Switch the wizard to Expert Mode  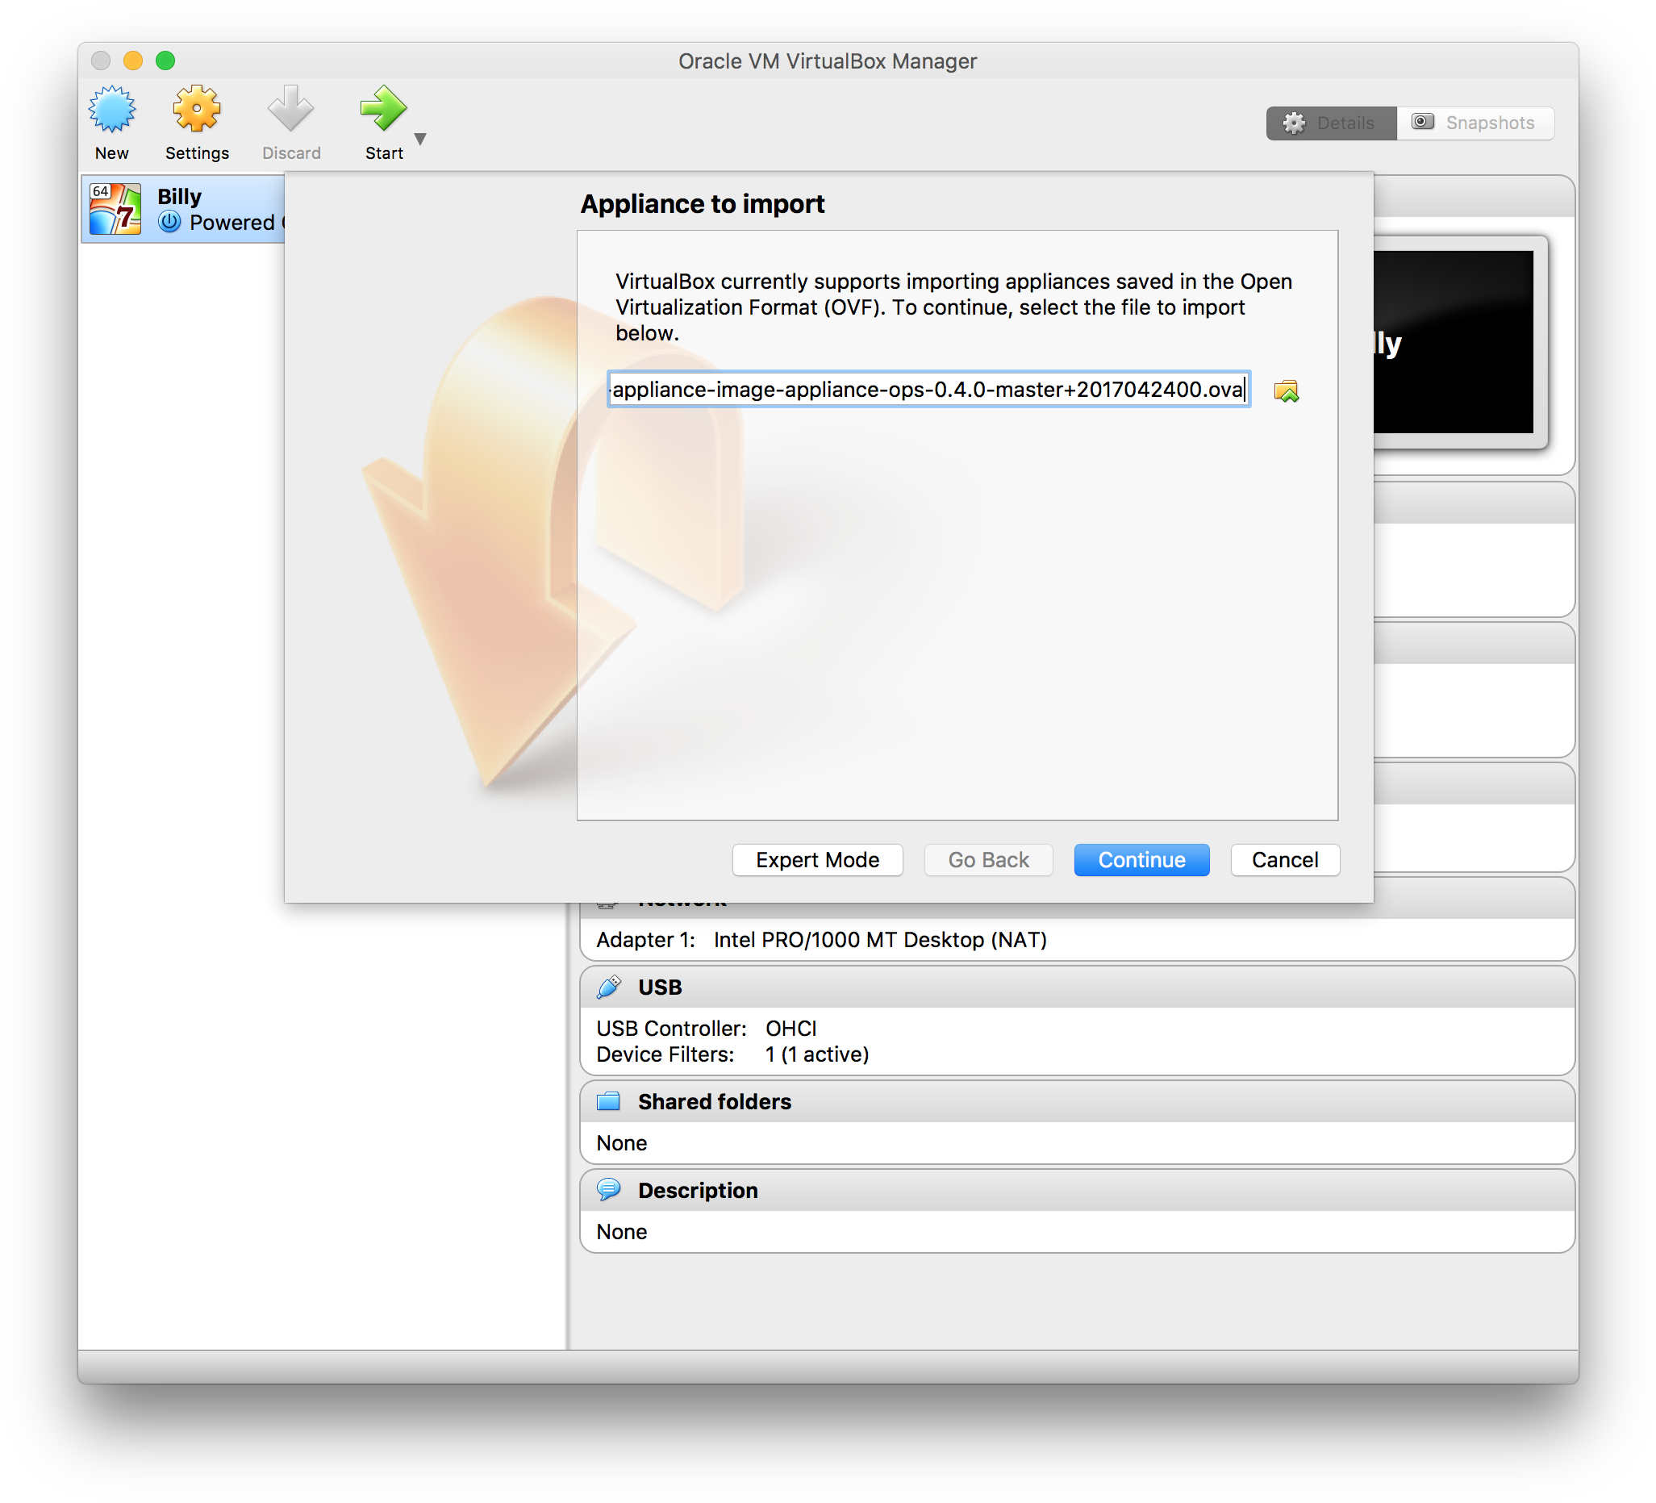click(817, 859)
